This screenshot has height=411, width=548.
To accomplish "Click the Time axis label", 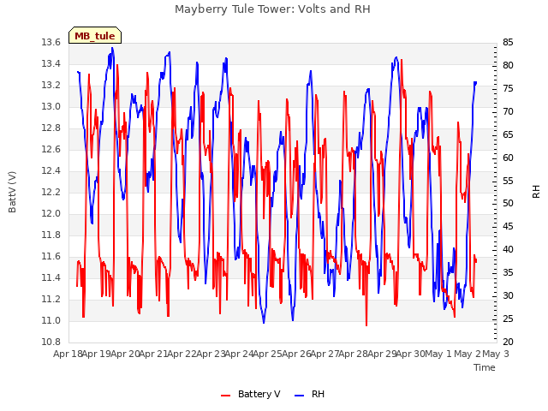I will point(485,367).
